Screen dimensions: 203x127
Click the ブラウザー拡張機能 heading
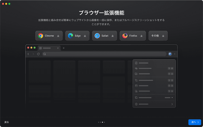101,13
